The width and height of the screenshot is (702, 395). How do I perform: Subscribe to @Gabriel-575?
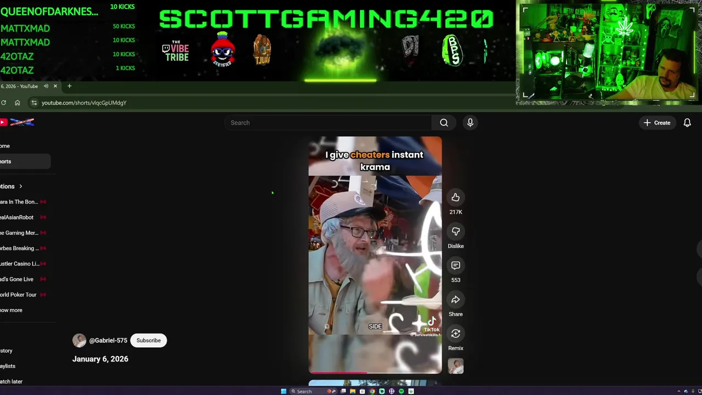(149, 340)
